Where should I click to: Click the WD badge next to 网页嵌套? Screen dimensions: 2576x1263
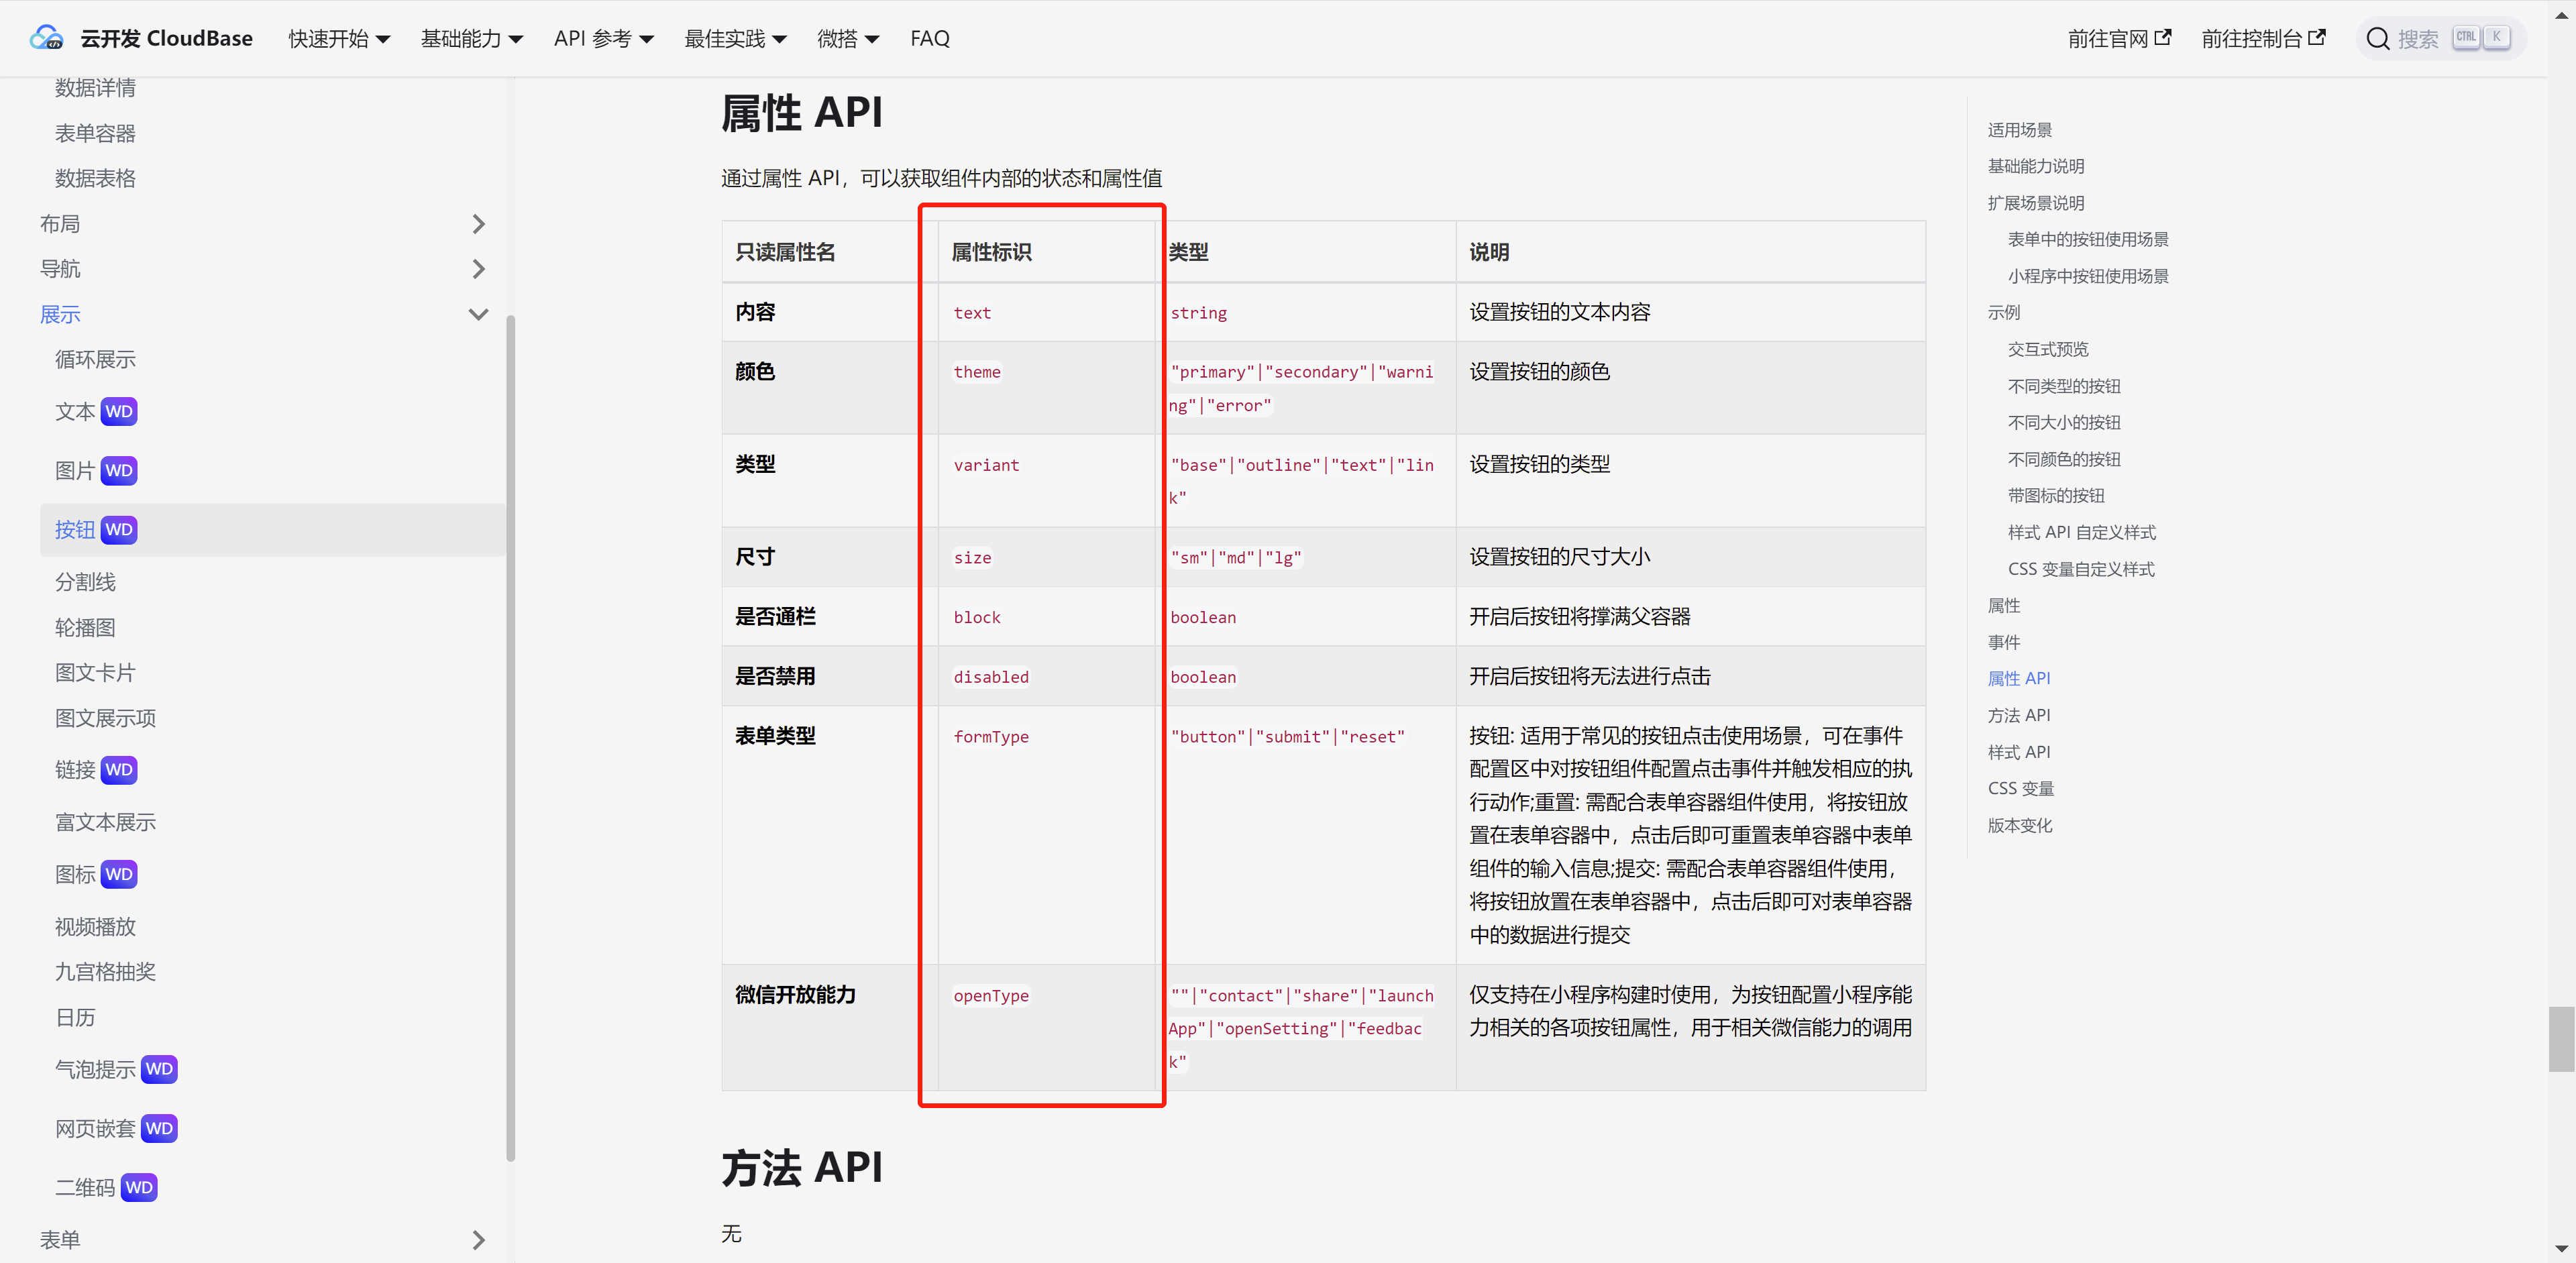click(159, 1128)
